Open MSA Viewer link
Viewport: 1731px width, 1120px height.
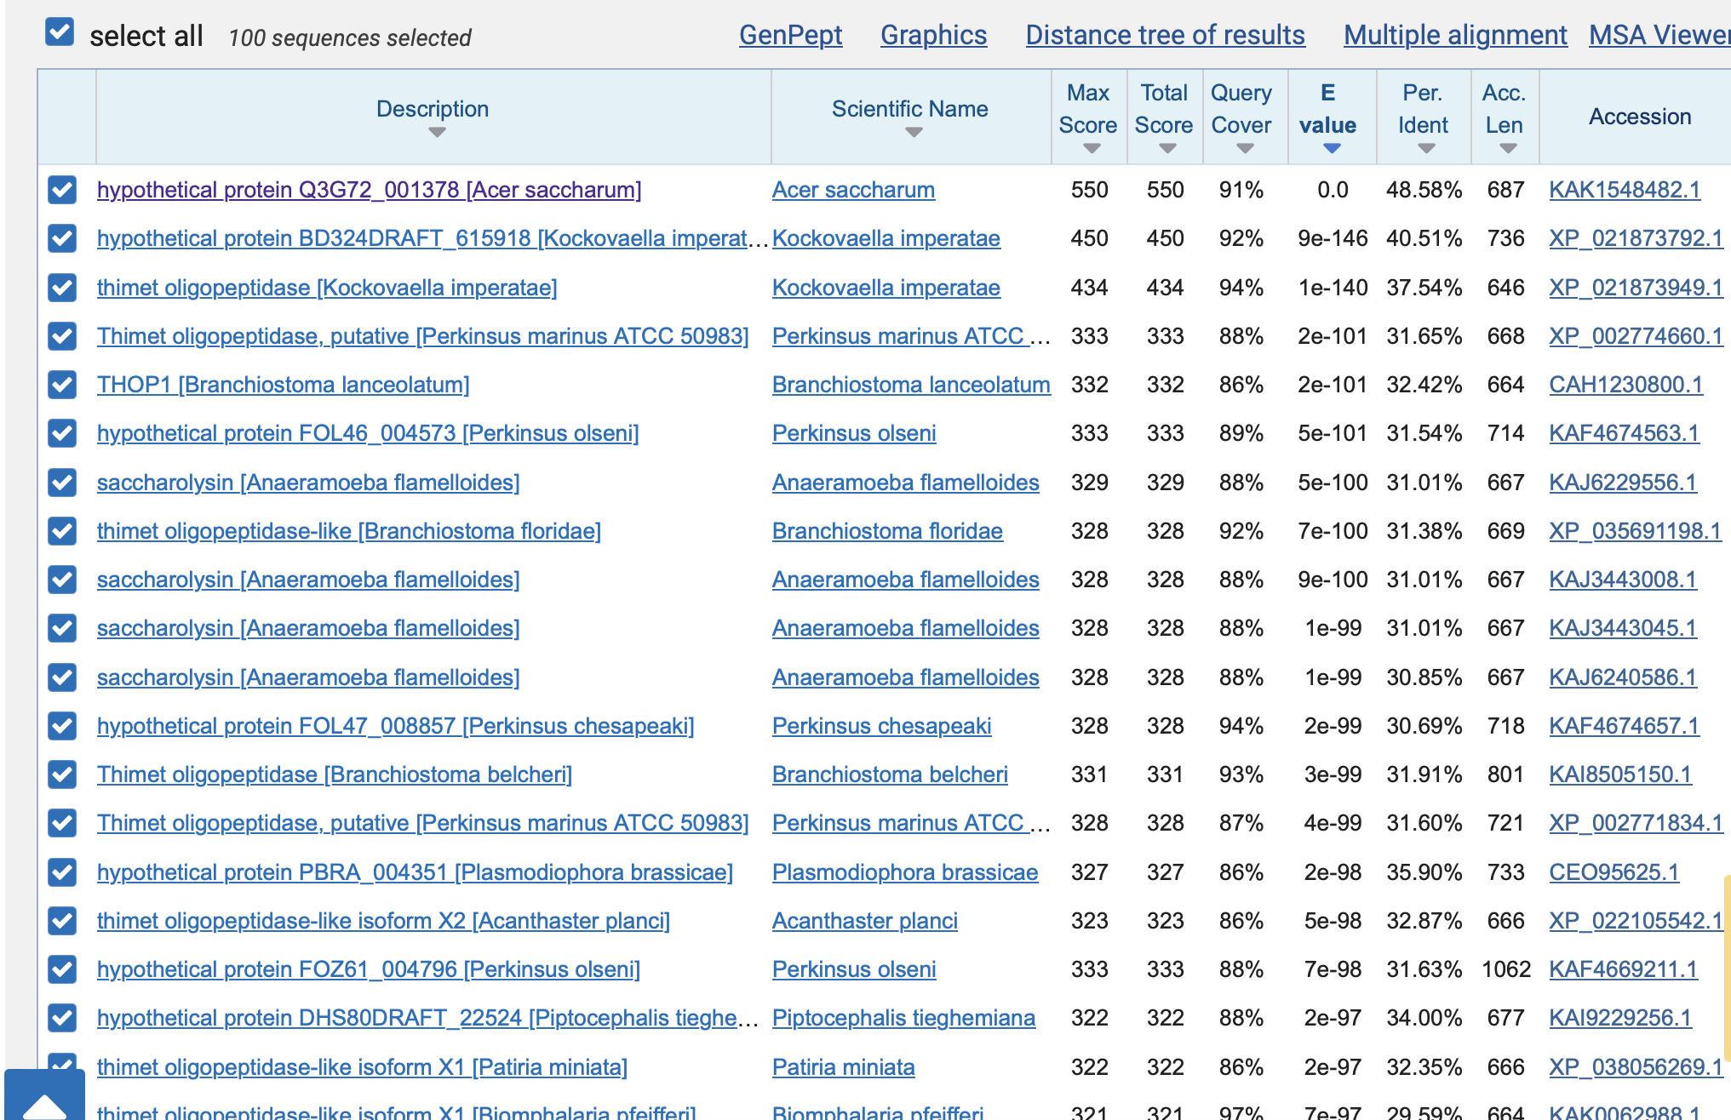(1659, 35)
